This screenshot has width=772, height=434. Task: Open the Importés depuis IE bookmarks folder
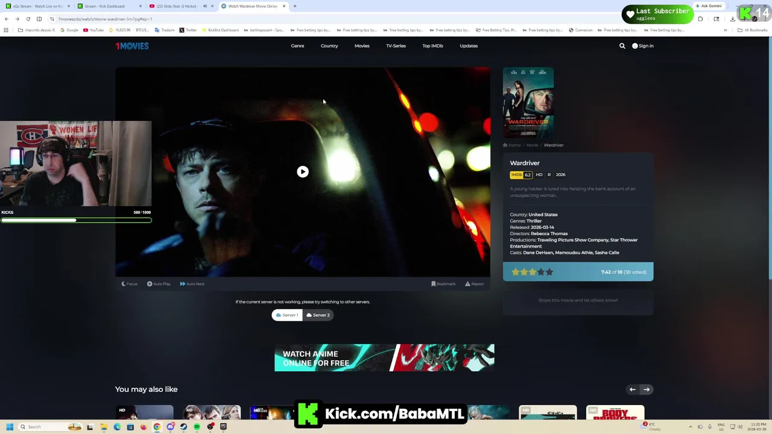point(37,30)
